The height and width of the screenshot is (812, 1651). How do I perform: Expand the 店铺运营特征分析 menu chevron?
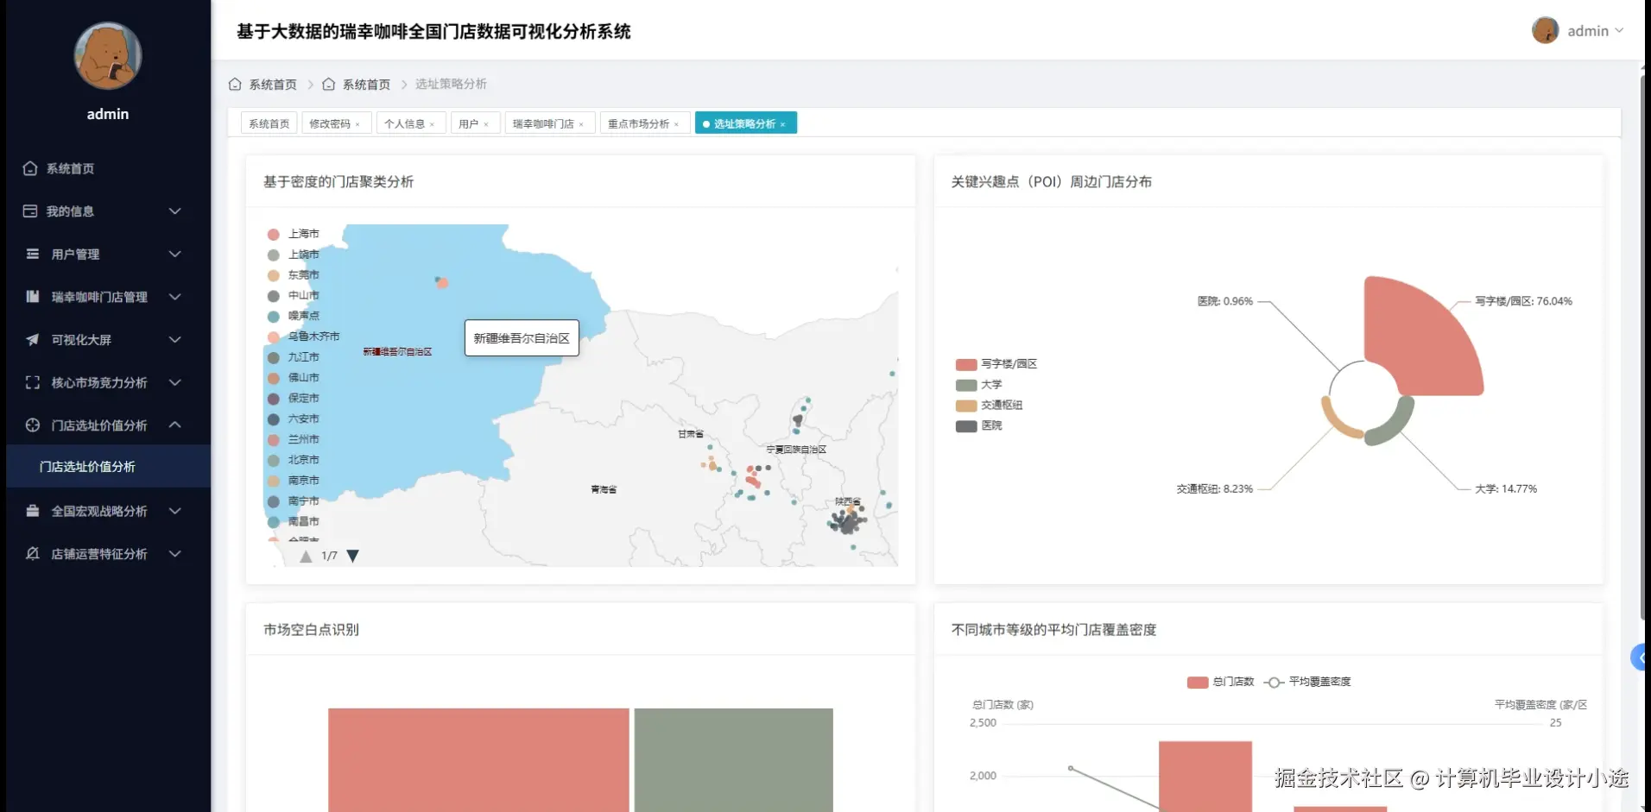point(175,553)
